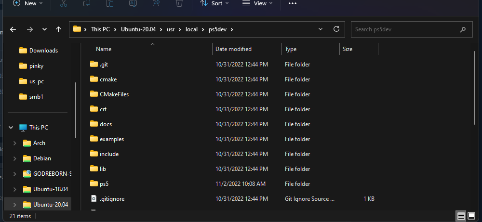The image size is (482, 222).
Task: Expand the Ubuntu-18.04 tree node
Action: pos(15,189)
